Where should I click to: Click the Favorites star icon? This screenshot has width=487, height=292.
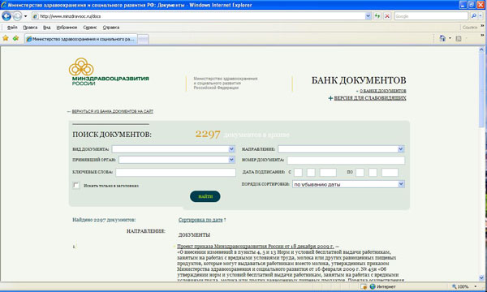[x=6, y=38]
